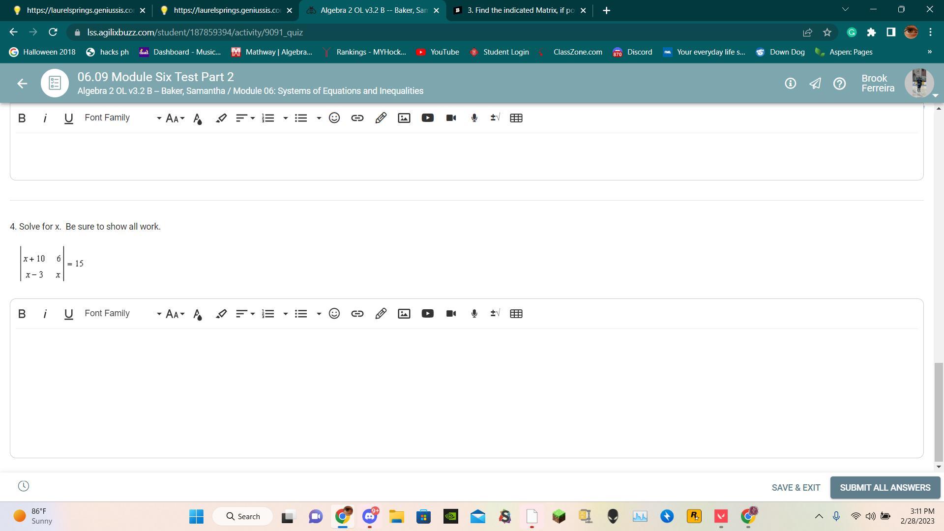
Task: Insert YouTube video in upper editor toolbar
Action: point(428,118)
